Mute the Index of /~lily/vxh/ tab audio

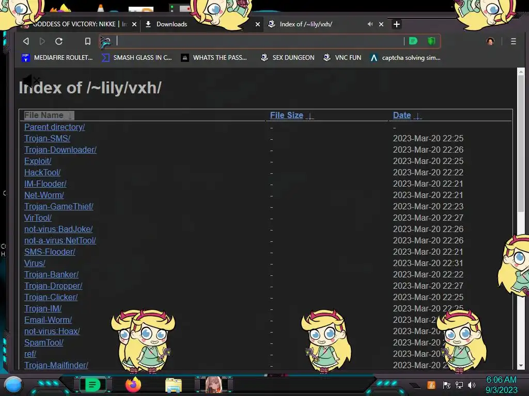pos(370,24)
